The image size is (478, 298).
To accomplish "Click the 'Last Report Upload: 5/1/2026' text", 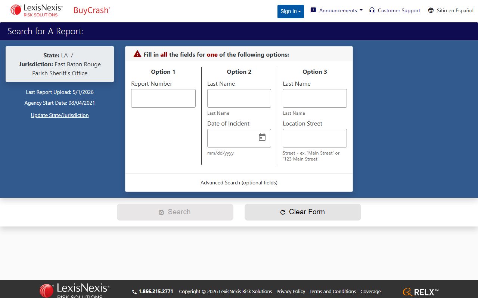I will click(x=60, y=92).
